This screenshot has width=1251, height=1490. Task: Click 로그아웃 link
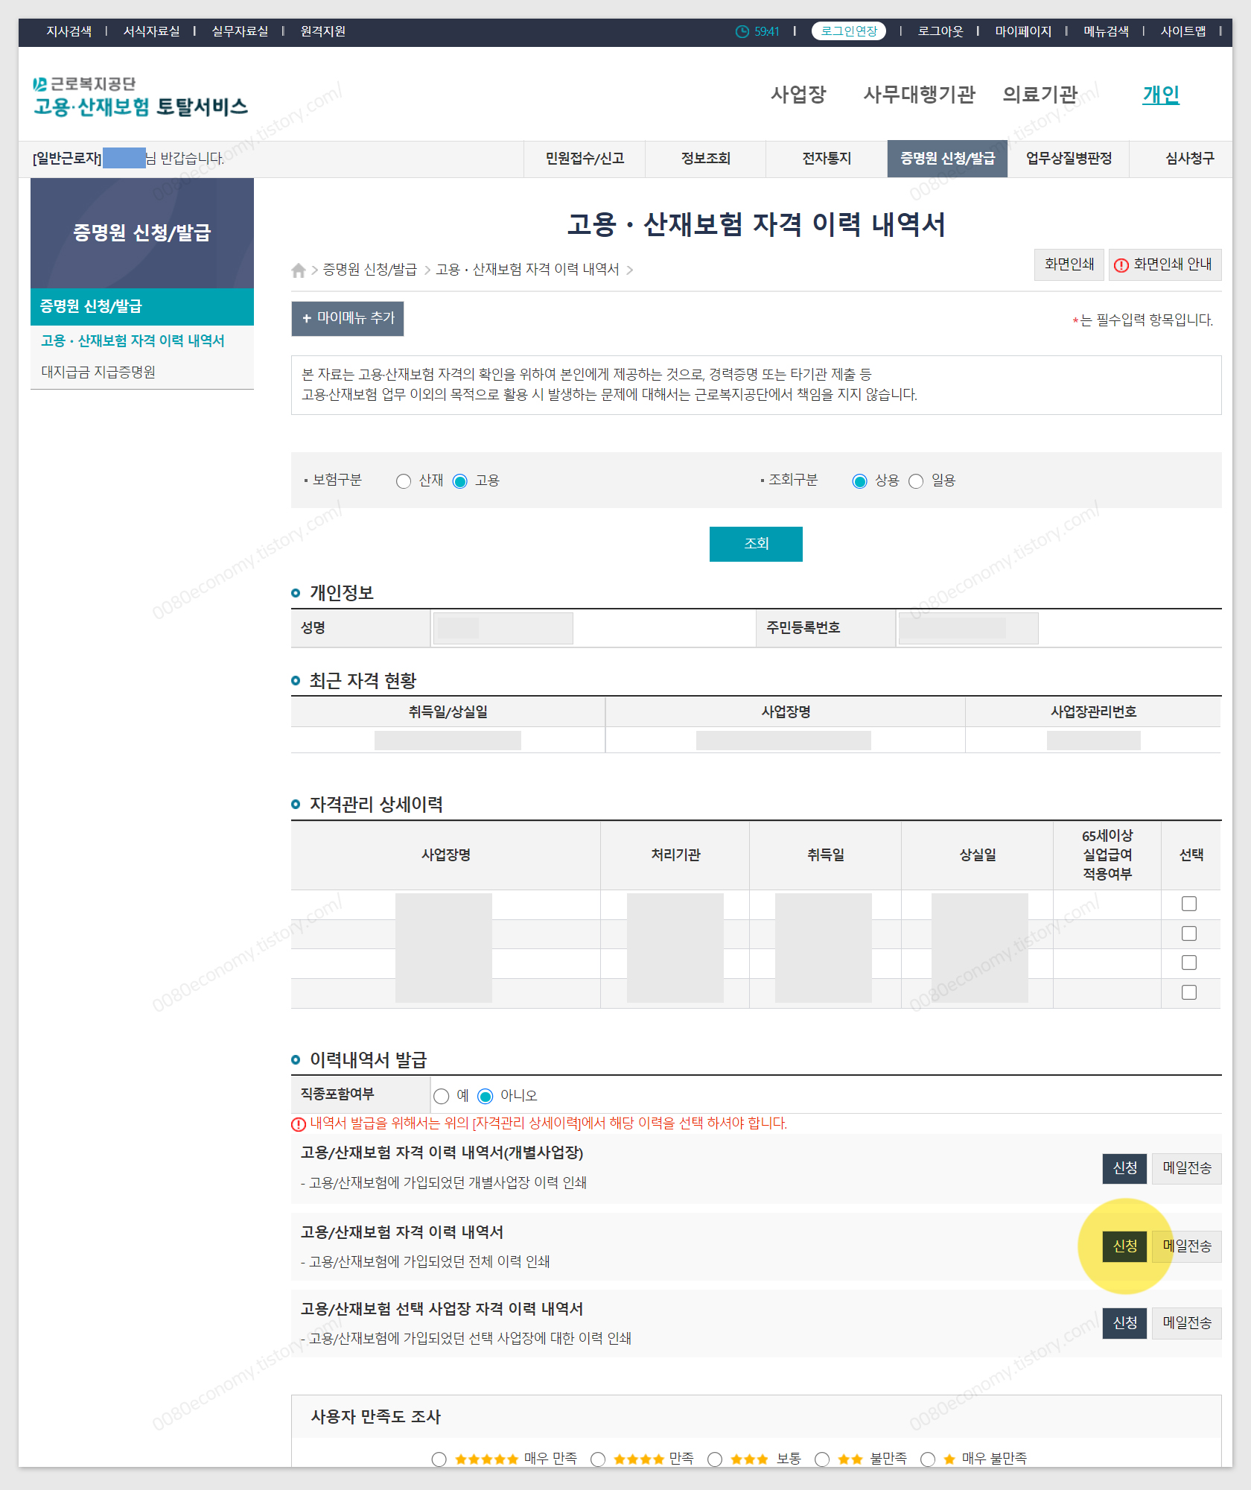(940, 31)
